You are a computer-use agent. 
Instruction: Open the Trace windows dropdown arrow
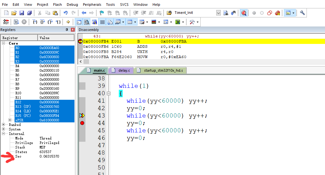(x=171, y=22)
